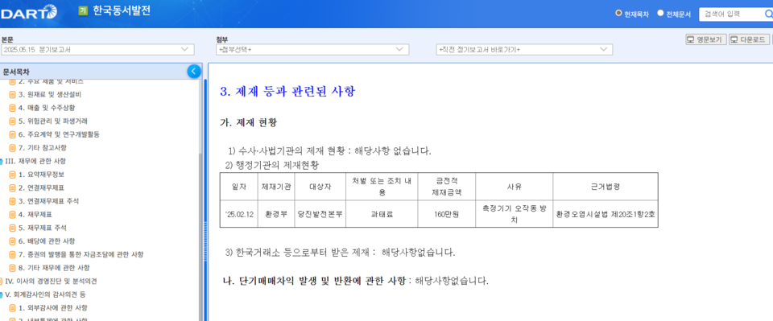Viewport: 773px width, 321px height.
Task: Click the table cell 160만원
Action: [447, 214]
